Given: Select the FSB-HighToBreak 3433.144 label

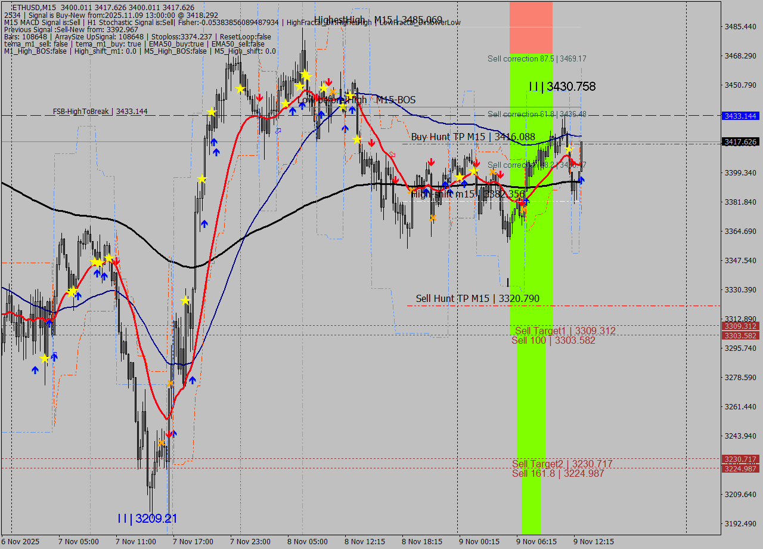Looking at the screenshot, I should 100,112.
